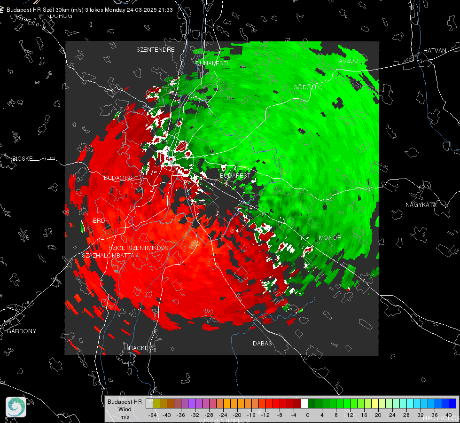Click the dark blue final legend swatch
Viewport: 460px width, 423px height.
(x=452, y=404)
